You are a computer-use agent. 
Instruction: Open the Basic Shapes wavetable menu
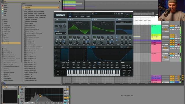click(x=78, y=22)
